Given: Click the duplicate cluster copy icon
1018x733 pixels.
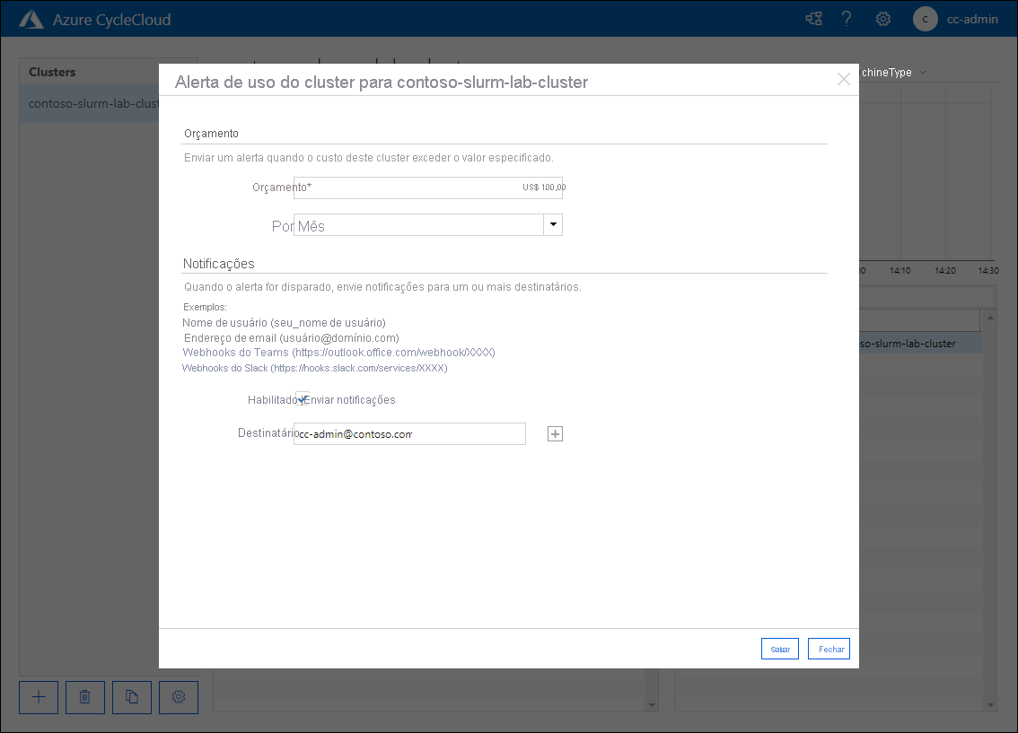Looking at the screenshot, I should pyautogui.click(x=132, y=697).
